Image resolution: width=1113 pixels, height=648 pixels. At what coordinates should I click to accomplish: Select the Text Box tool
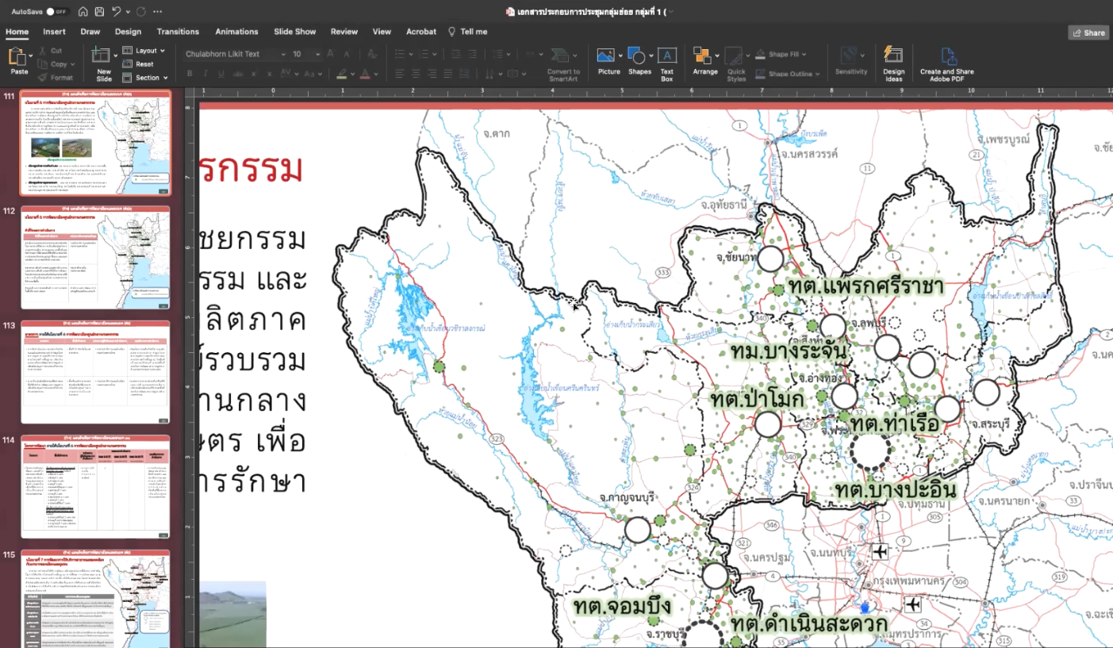(x=666, y=58)
